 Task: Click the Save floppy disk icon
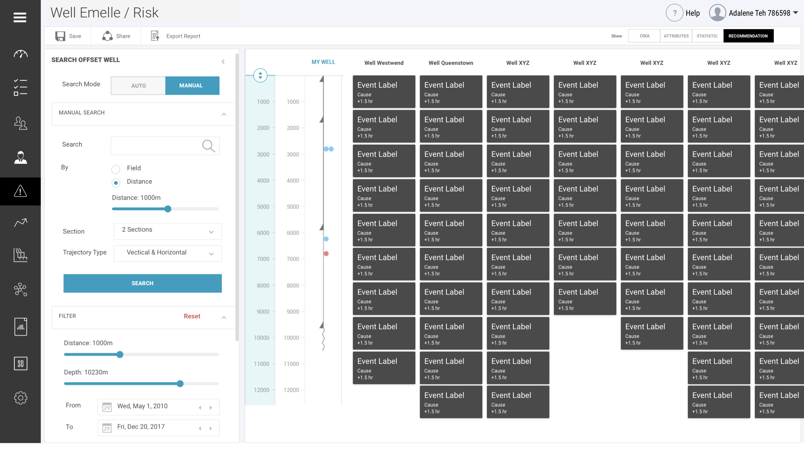(x=60, y=36)
